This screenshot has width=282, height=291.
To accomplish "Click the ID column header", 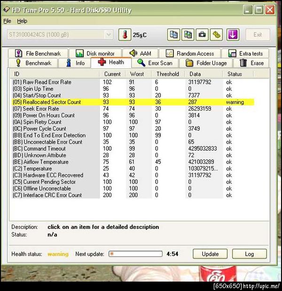I will pyautogui.click(x=55, y=74).
